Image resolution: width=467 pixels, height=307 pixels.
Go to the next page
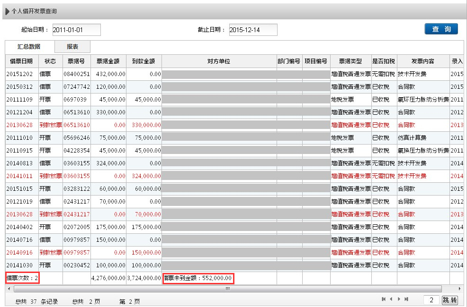(399, 299)
